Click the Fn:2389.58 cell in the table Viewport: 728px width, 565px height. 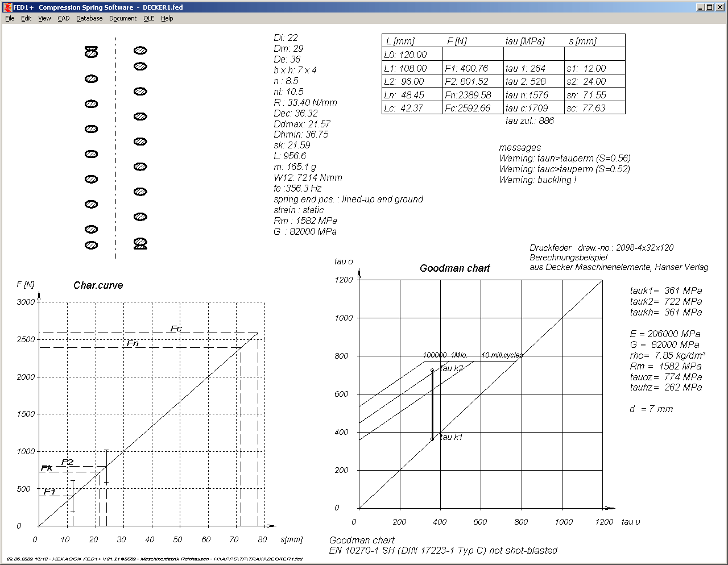click(x=468, y=95)
